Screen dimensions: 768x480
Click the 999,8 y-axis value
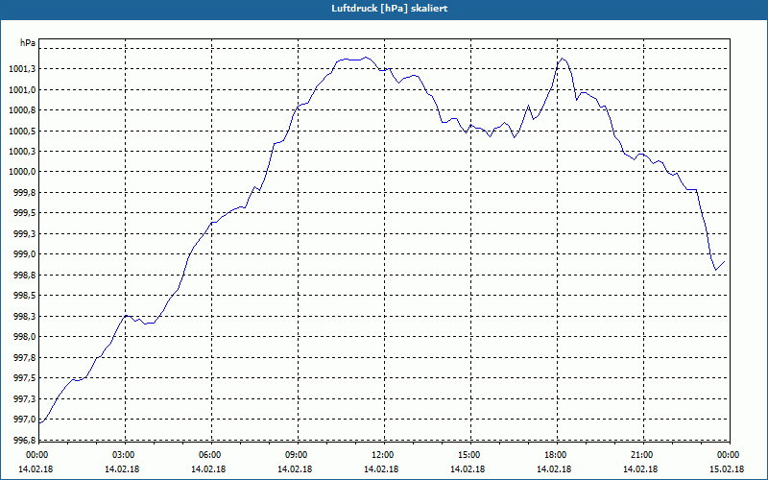24,193
